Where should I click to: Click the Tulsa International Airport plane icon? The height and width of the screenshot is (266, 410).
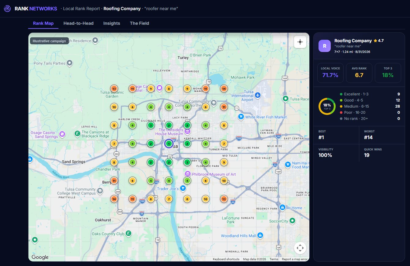coord(258,95)
